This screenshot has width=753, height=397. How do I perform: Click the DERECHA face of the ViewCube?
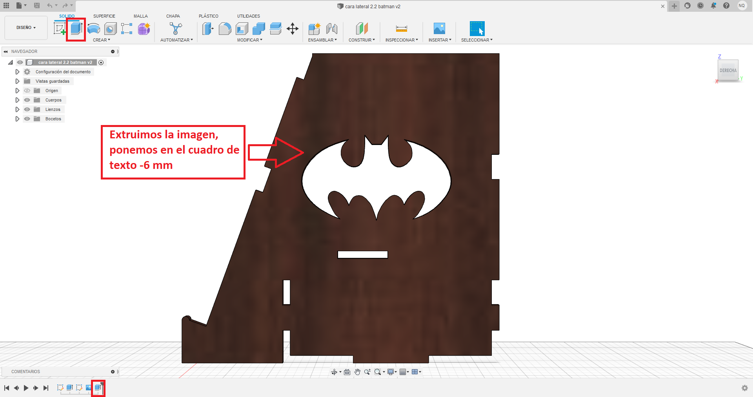tap(728, 71)
